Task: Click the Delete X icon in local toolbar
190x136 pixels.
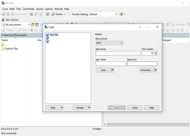Action: 31,30
